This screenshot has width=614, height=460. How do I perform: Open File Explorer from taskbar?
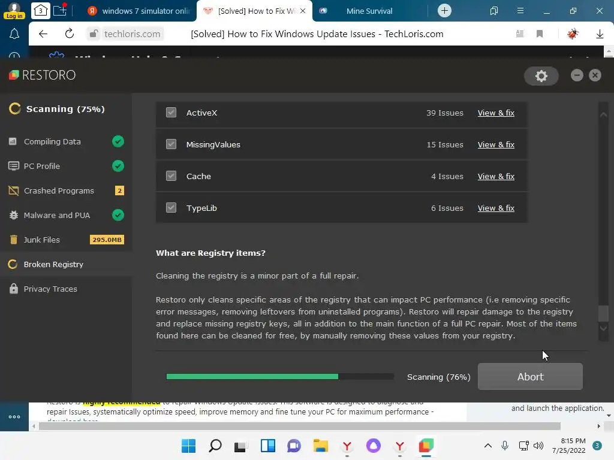(x=320, y=446)
